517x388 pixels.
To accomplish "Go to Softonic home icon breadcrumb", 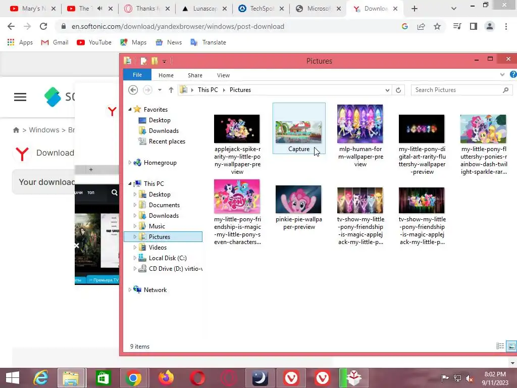I will click(16, 130).
